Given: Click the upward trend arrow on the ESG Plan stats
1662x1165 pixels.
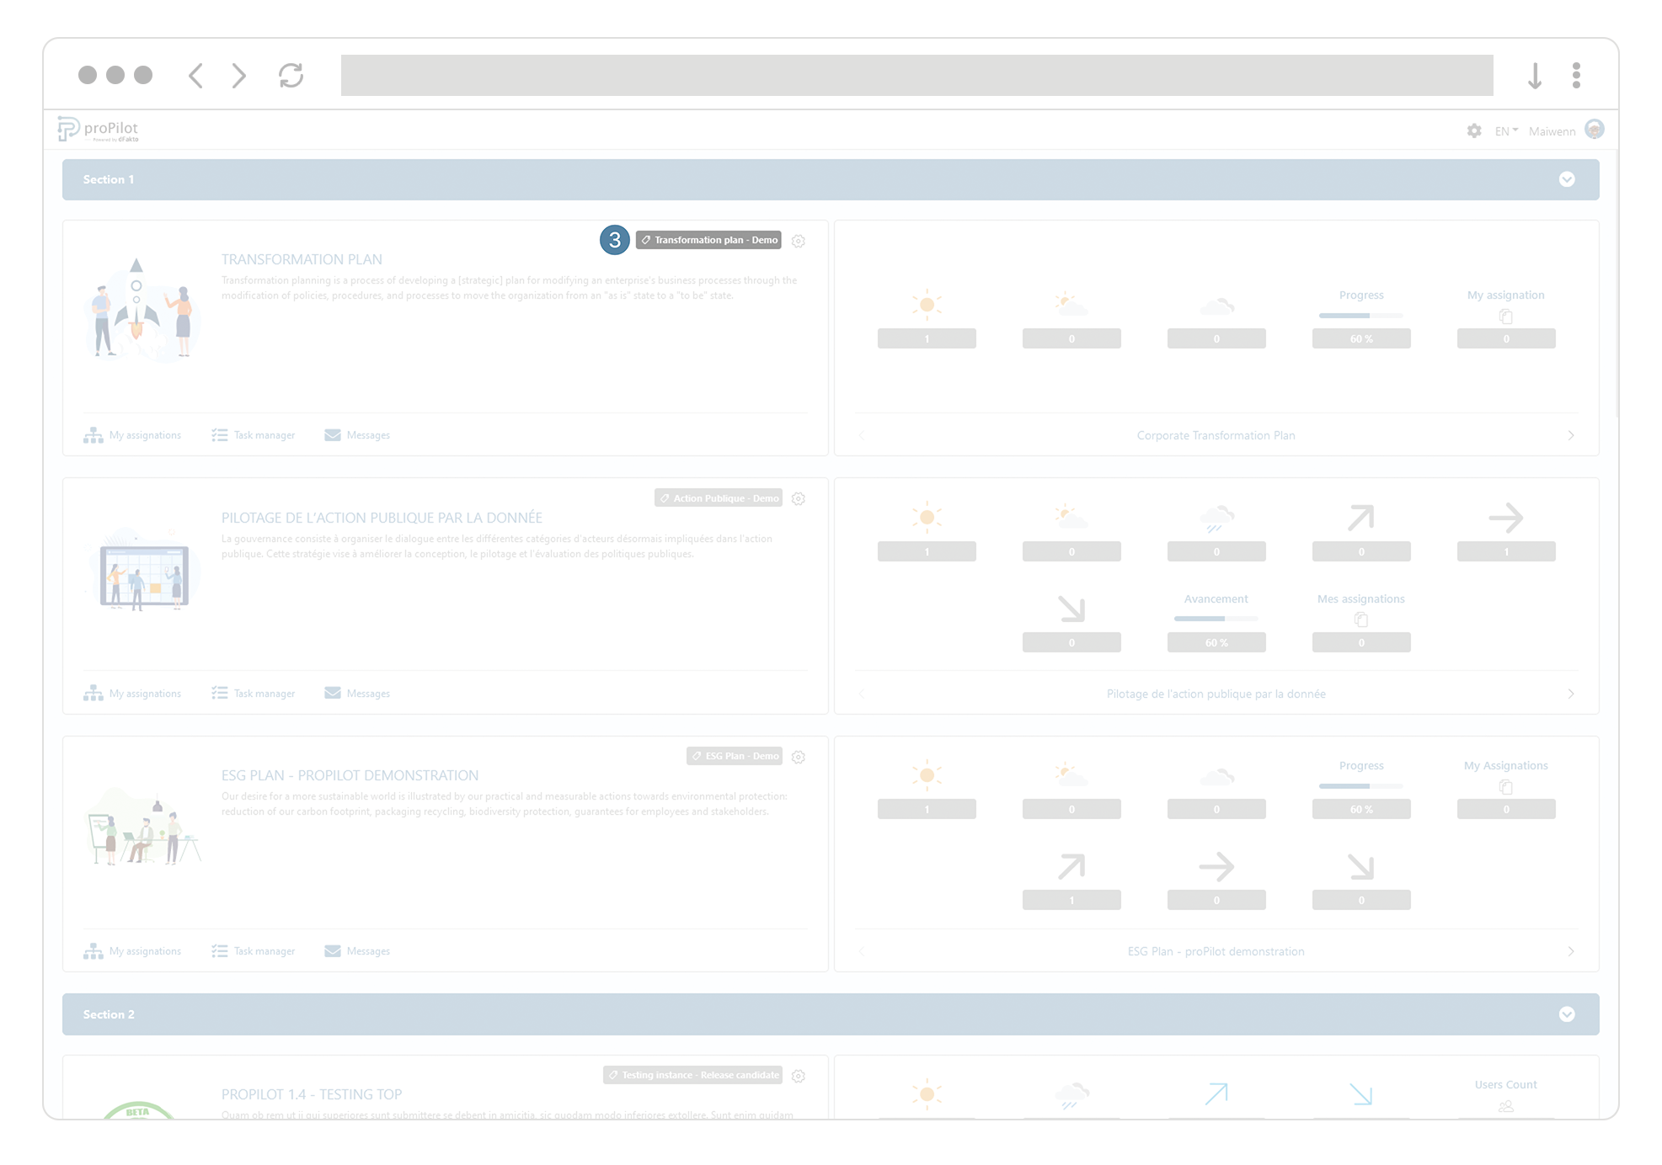Looking at the screenshot, I should point(1071,864).
